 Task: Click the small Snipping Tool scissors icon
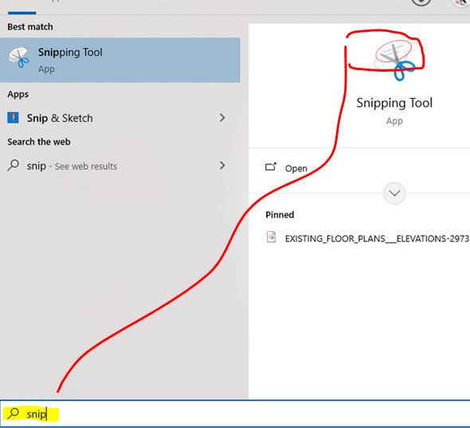click(x=19, y=57)
